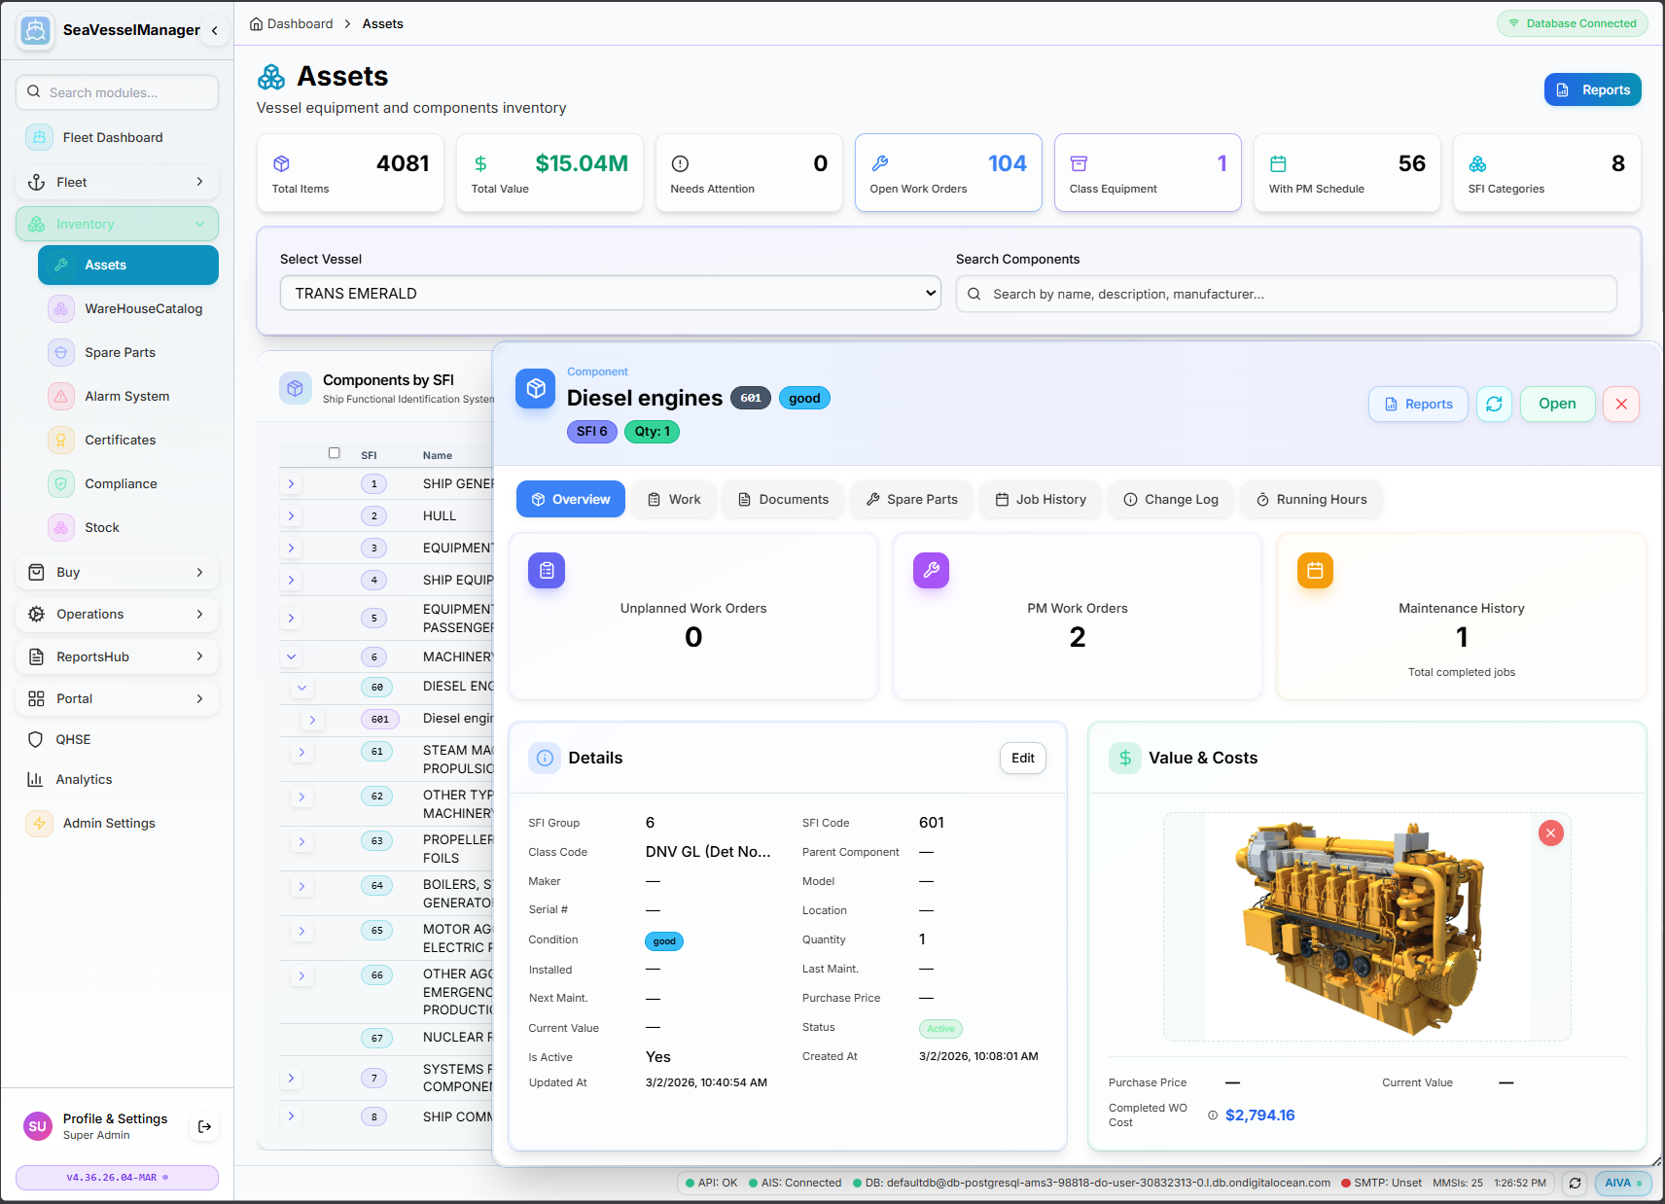Click the refresh icon in the status bar
This screenshot has height=1204, width=1665.
point(1575,1184)
